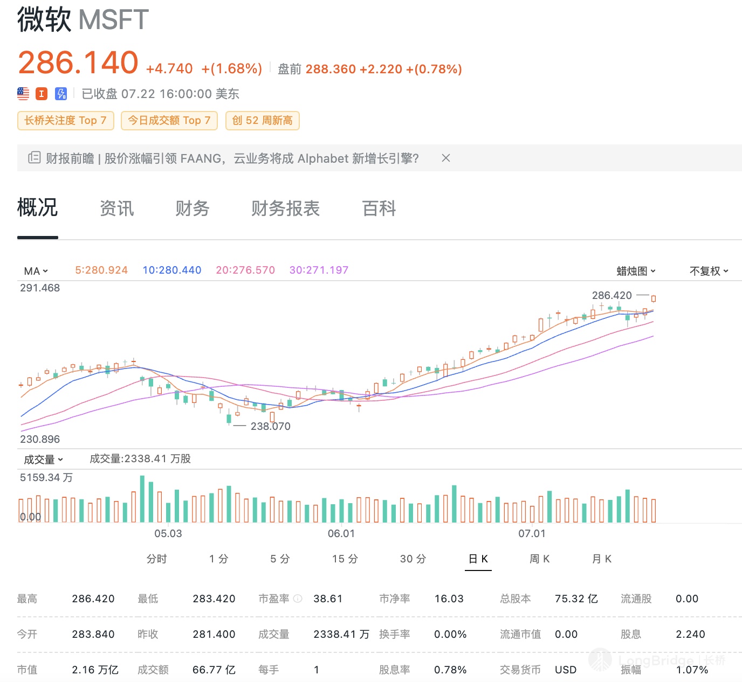
Task: Click the 286.420 high price chart label
Action: pyautogui.click(x=612, y=295)
